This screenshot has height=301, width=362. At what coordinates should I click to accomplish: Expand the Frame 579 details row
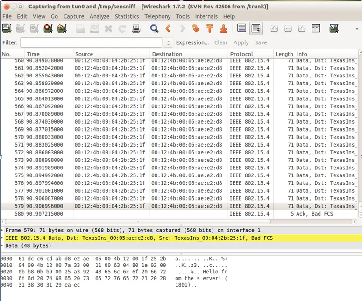pyautogui.click(x=2, y=230)
